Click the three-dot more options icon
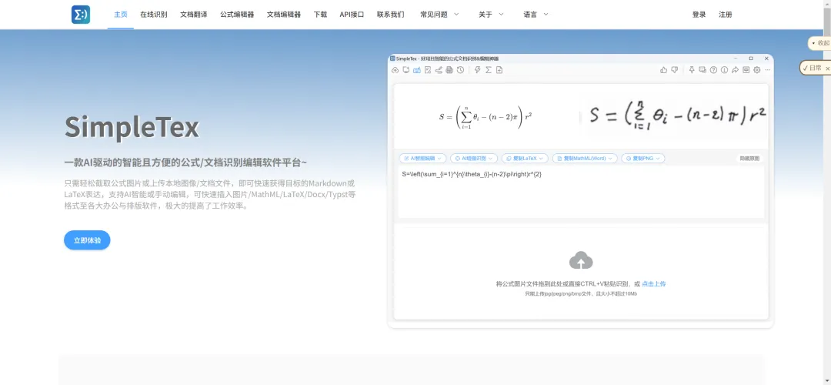The image size is (831, 385). (768, 69)
